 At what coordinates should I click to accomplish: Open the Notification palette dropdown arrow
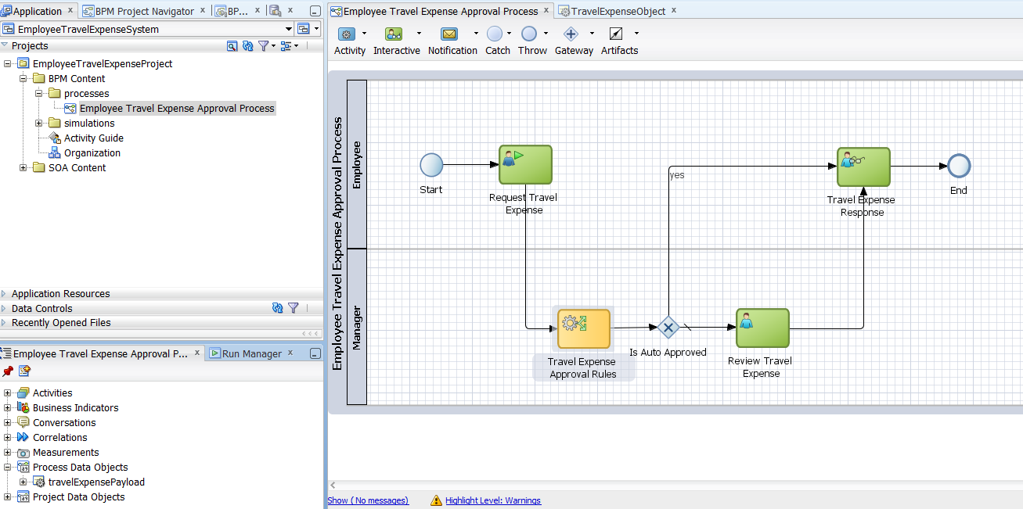[476, 34]
